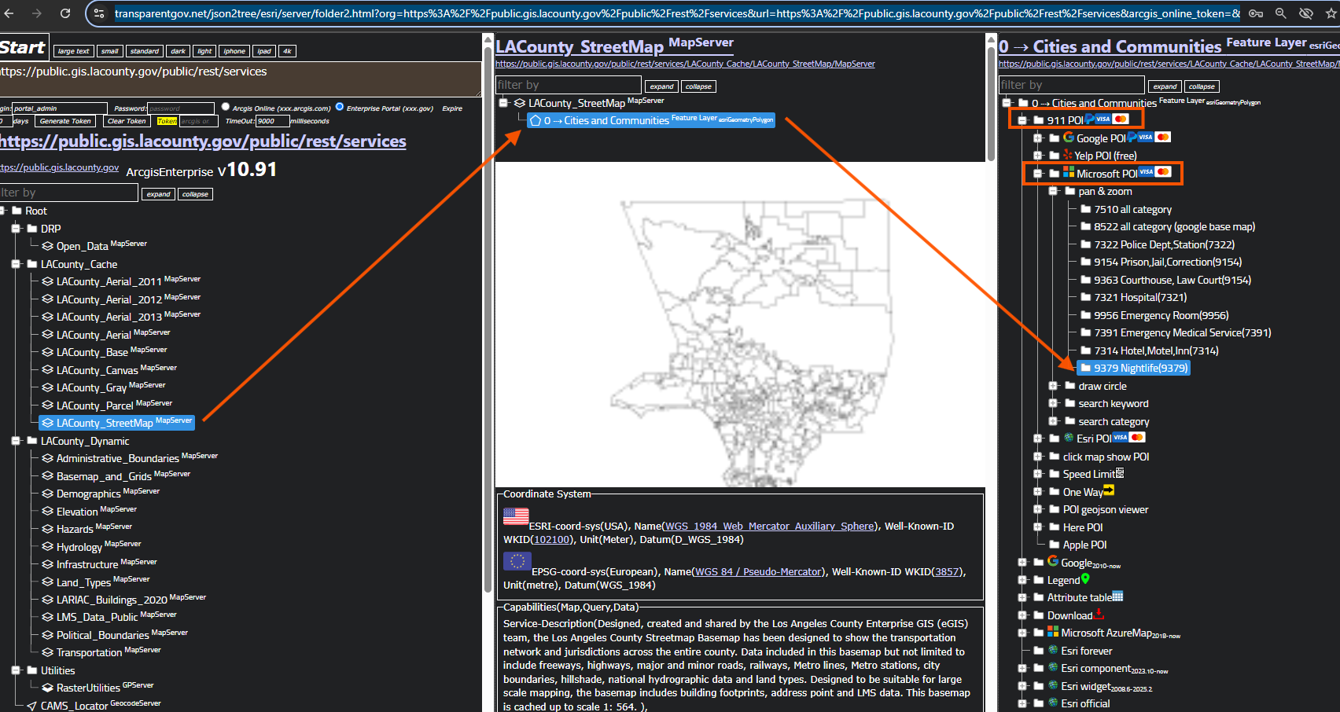The image size is (1340, 712).
Task: Select the Arcgis Online radio button
Action: (x=226, y=107)
